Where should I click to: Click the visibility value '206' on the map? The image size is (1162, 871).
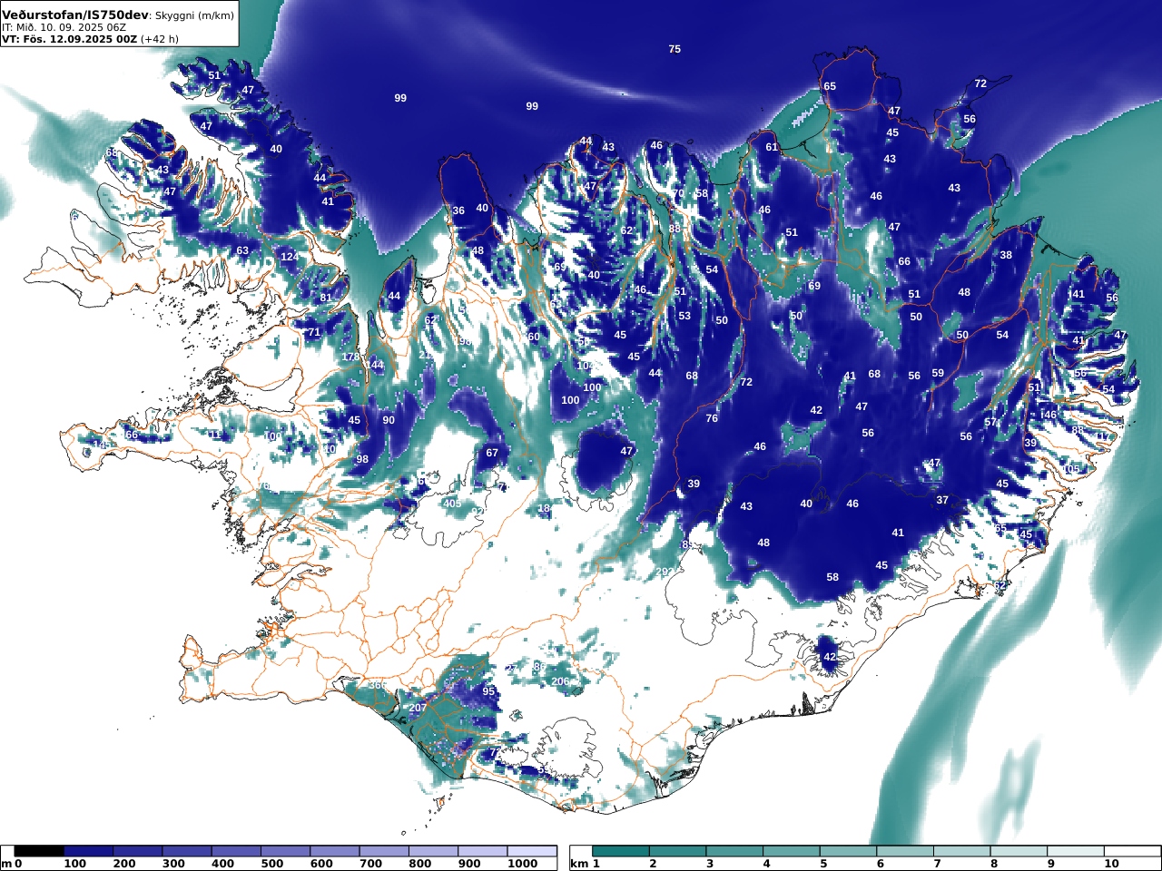click(x=560, y=681)
